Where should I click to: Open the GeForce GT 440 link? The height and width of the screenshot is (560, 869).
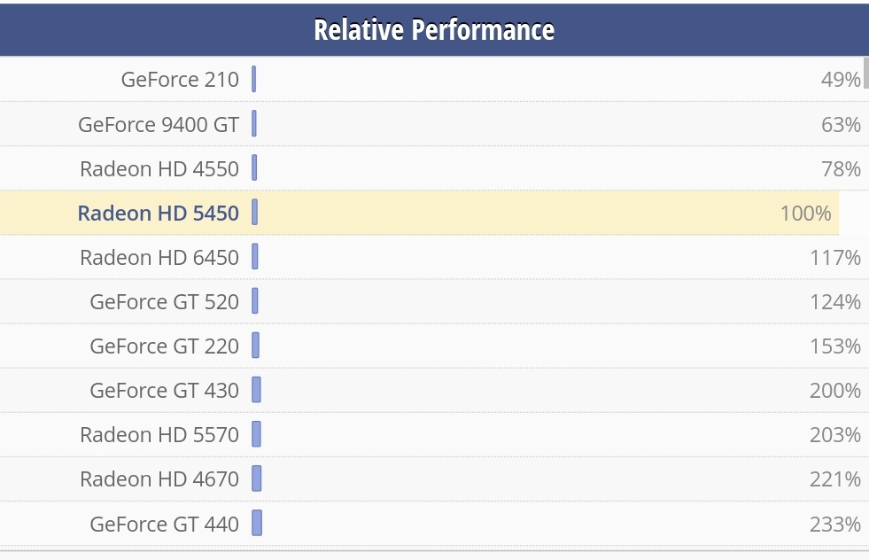[164, 524]
